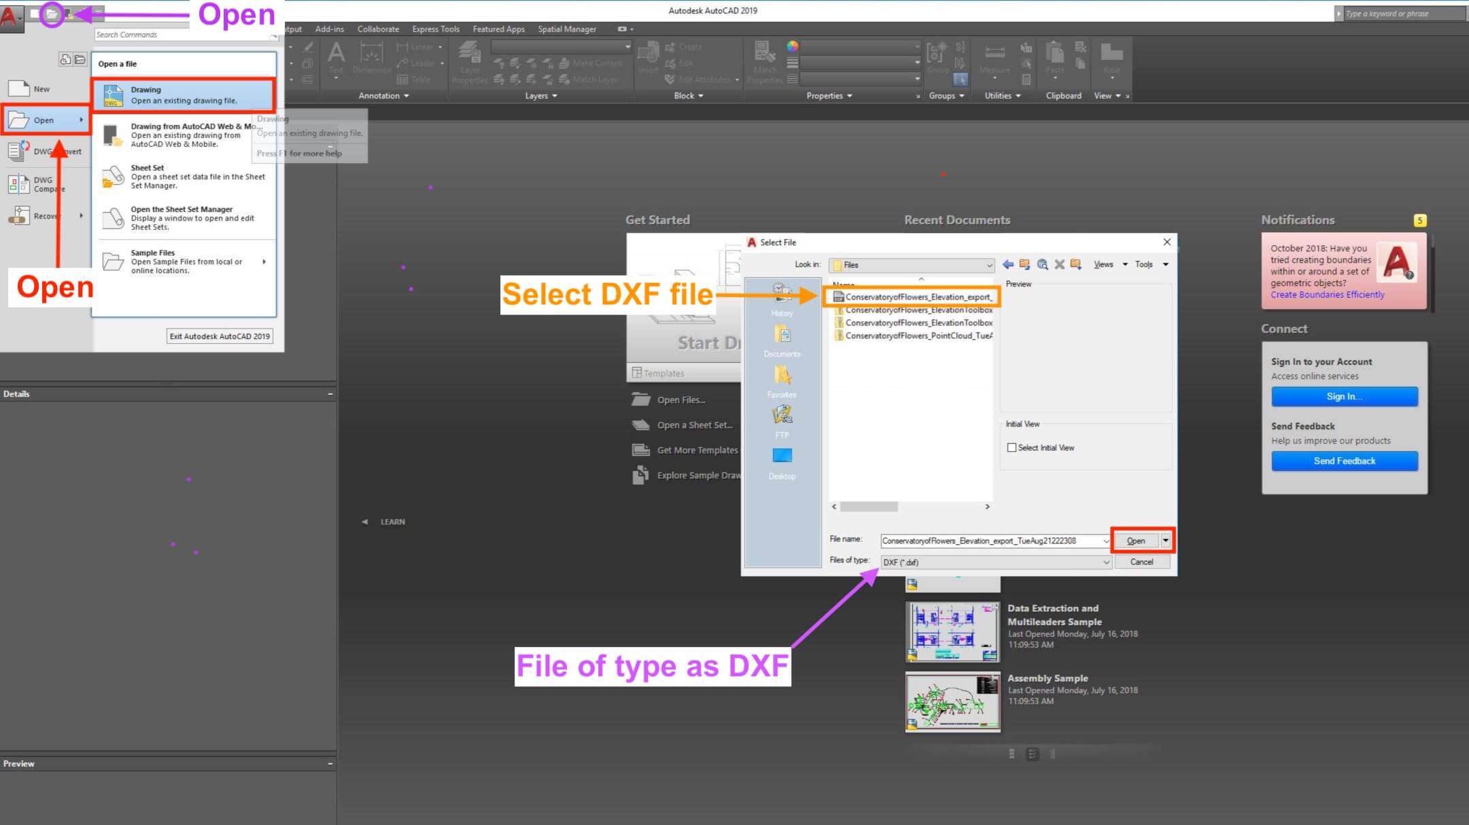Open the Favorites folder in the dialog sidebar
Screen dimensions: 1469x825
(781, 377)
